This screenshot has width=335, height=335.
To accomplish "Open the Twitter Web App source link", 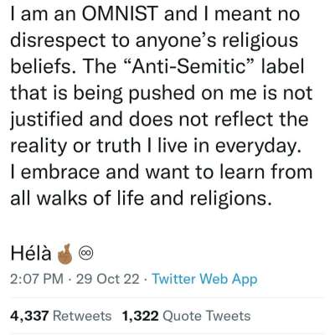I will pos(204,279).
